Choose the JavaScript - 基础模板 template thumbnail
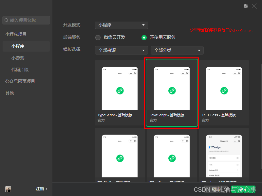 (172, 88)
